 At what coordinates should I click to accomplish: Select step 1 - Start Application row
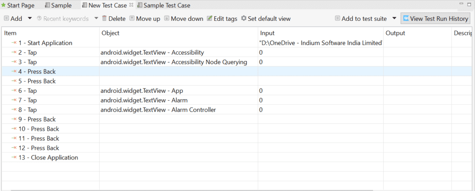pos(45,43)
